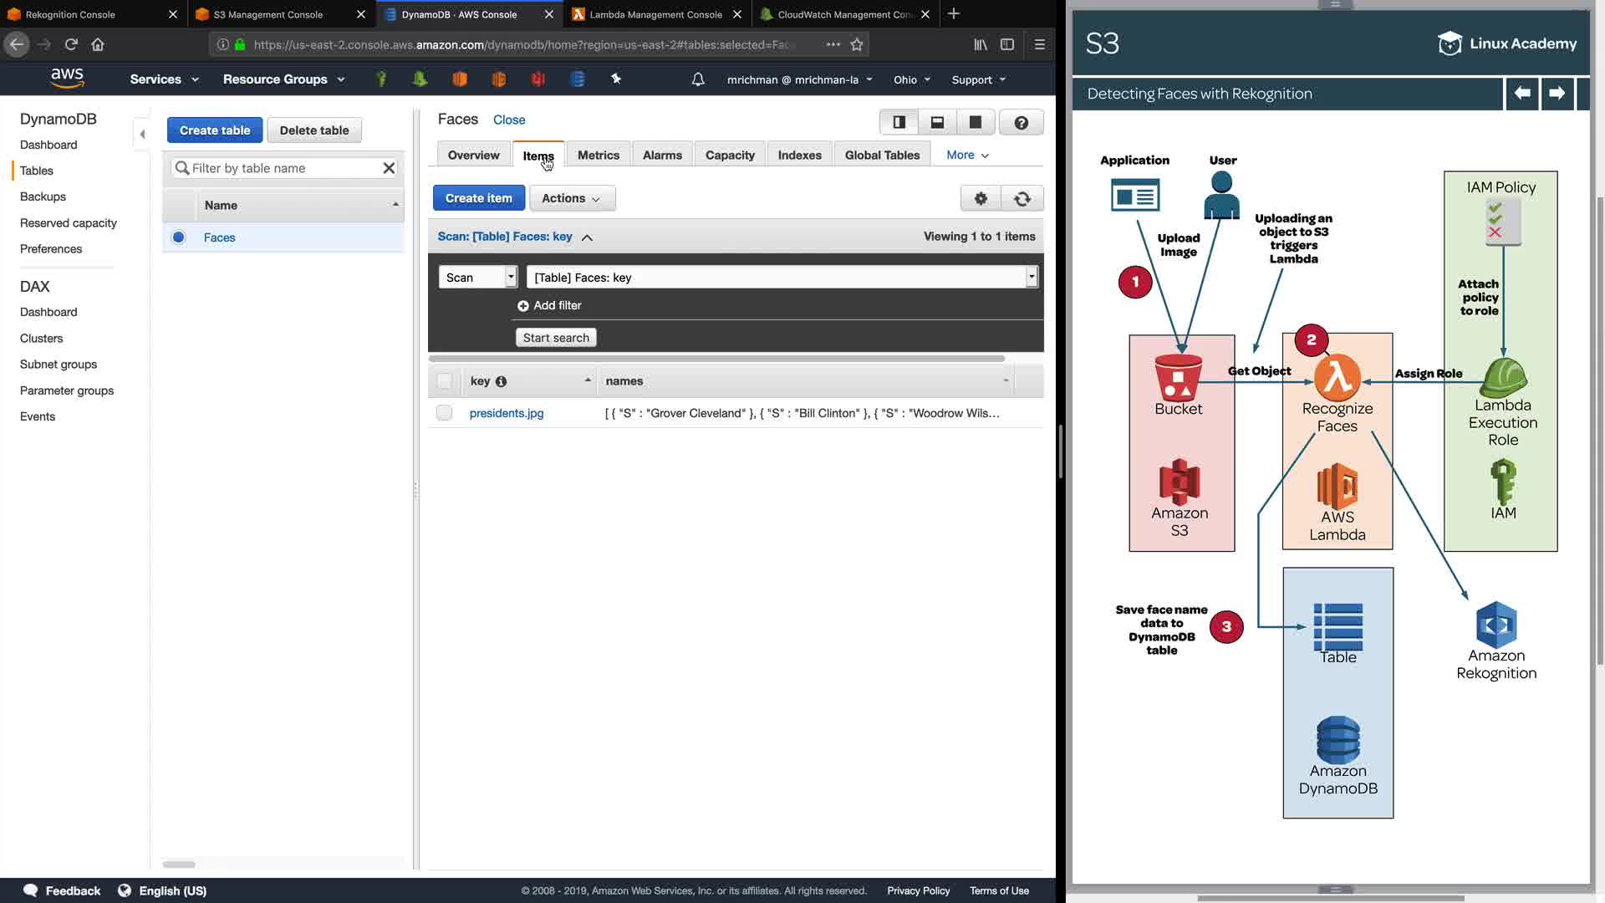Click the DynamoDB settings gear icon
Viewport: 1605px width, 903px height.
pos(981,198)
